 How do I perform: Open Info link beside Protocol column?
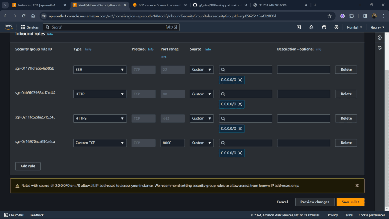150,49
